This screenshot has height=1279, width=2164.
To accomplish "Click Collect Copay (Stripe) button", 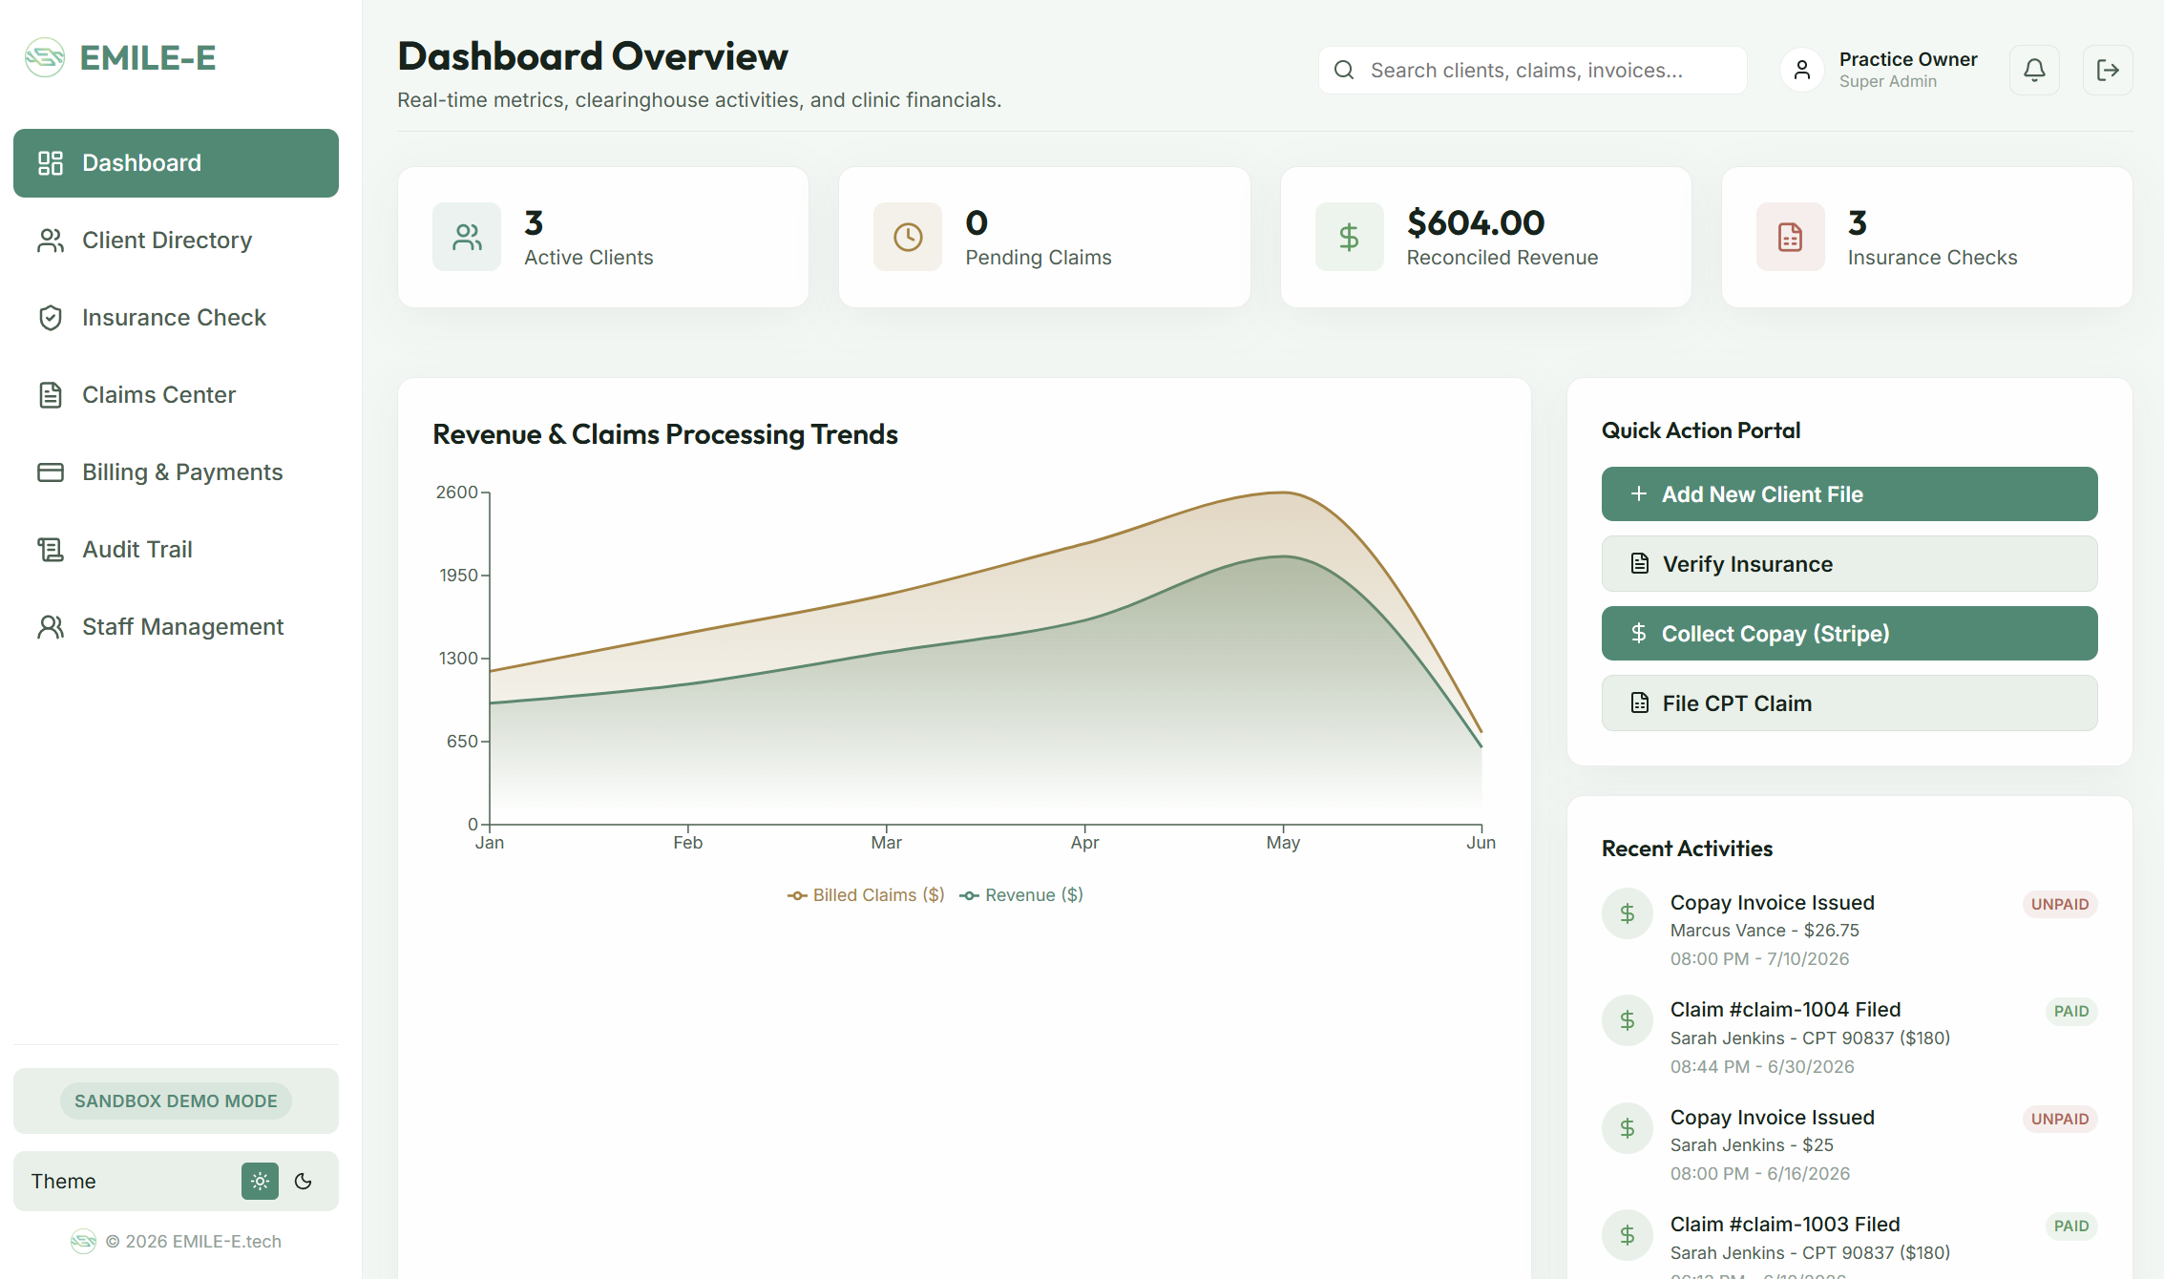I will (1849, 634).
